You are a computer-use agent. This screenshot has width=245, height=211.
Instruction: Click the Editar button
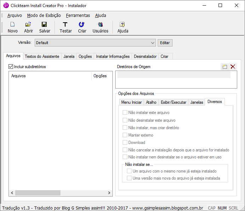coord(165,43)
